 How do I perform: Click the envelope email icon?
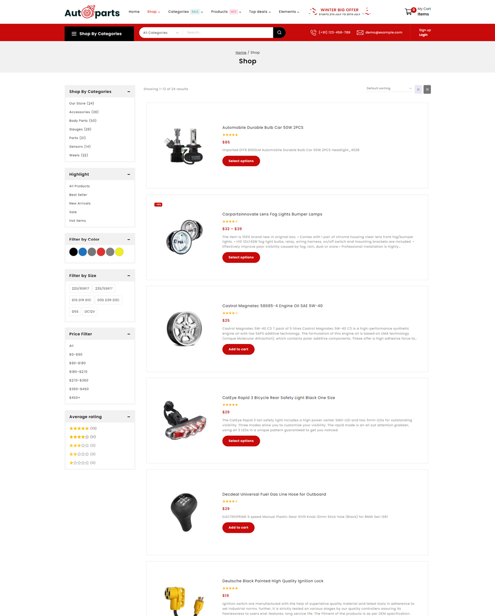(360, 32)
